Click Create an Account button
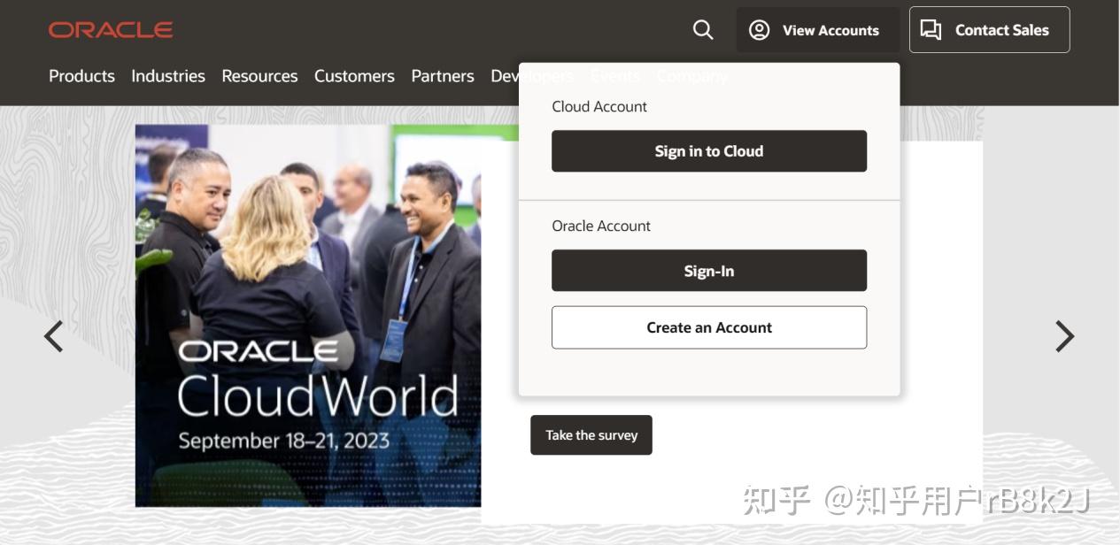The height and width of the screenshot is (545, 1120). click(709, 327)
